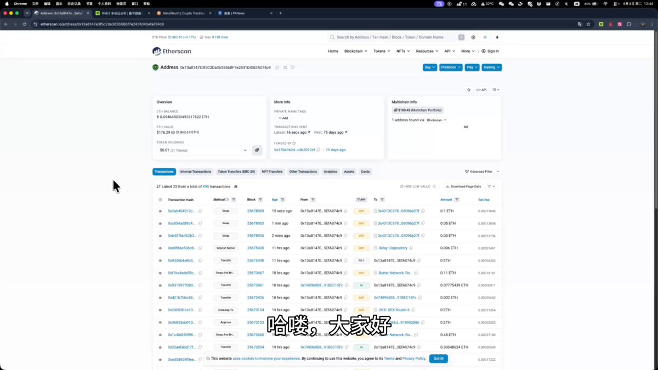Copy the address using the copy icon

(277, 67)
